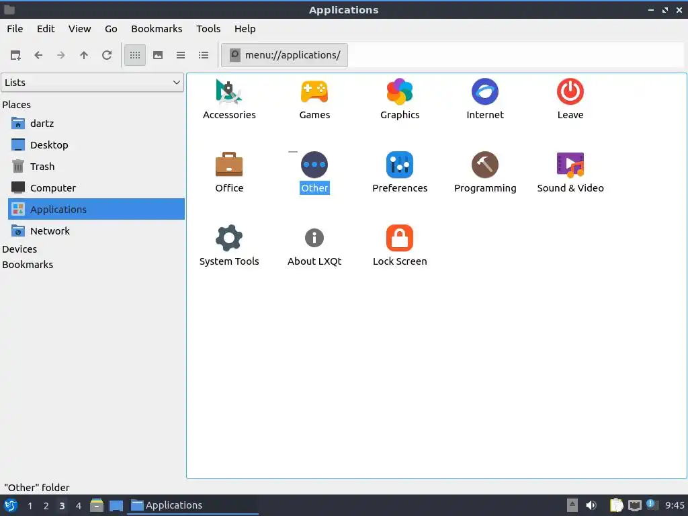Click the Devices section header
Viewport: 688px width, 516px height.
[x=19, y=249]
